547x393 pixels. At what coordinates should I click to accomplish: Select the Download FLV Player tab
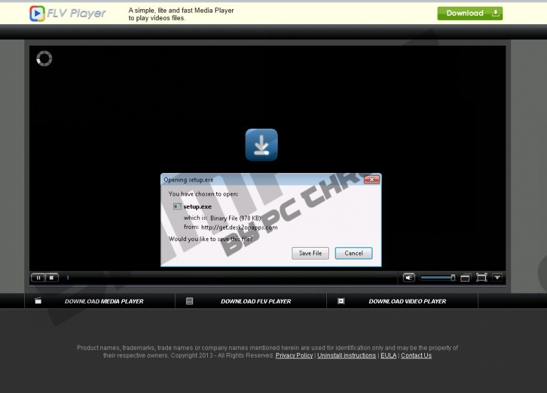(x=255, y=301)
